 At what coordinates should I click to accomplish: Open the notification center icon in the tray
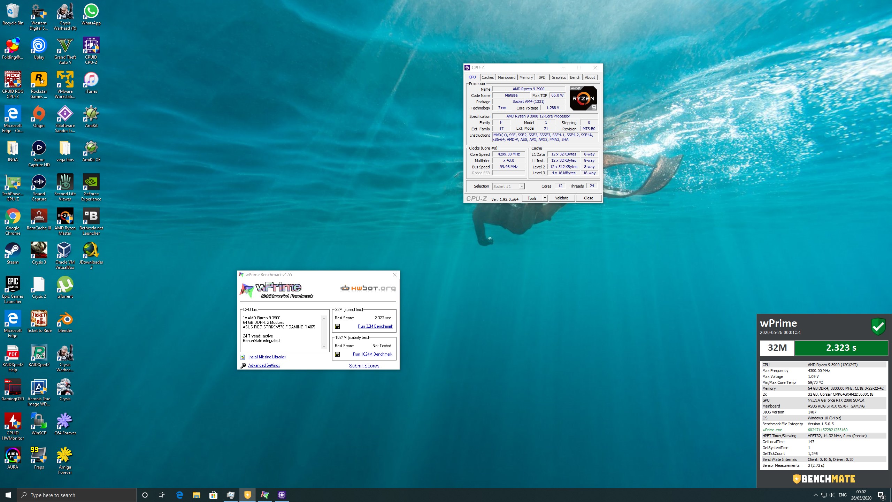(881, 495)
